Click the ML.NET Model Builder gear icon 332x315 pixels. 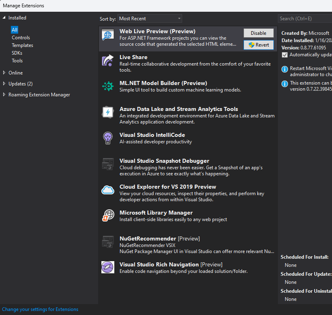pyautogui.click(x=108, y=86)
